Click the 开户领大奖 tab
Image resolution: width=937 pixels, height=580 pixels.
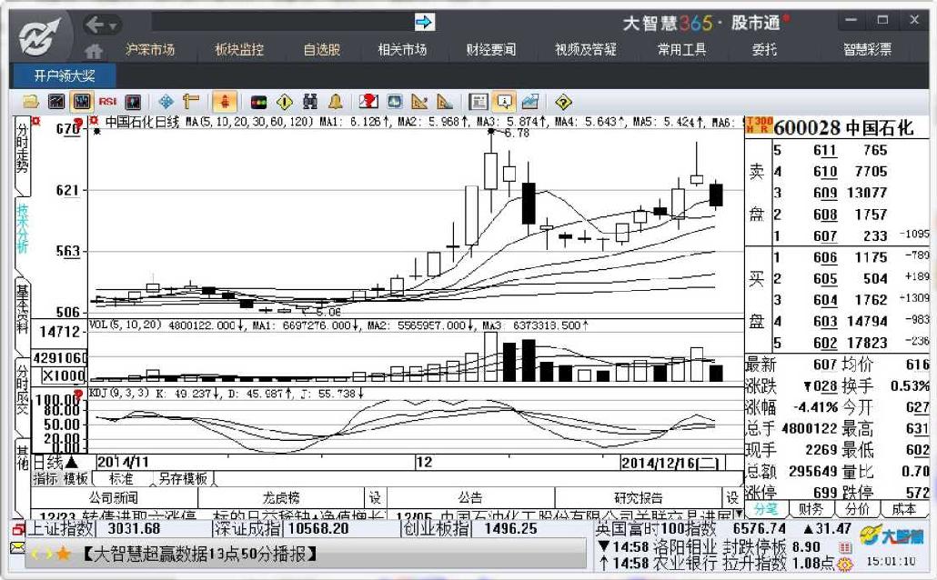click(x=64, y=75)
